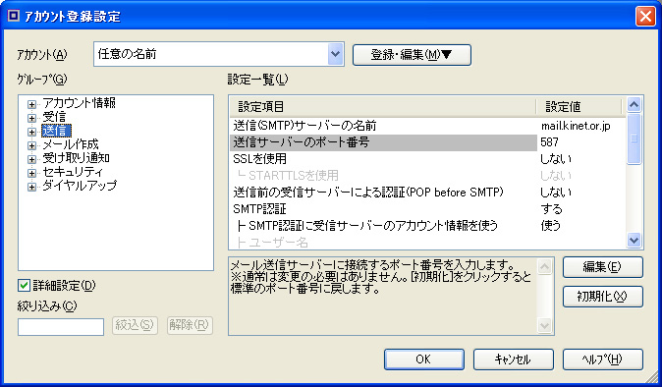Viewport: 662px width, 387px height.
Task: Toggle the 詳細設定(D) checkbox
Action: pyautogui.click(x=24, y=286)
